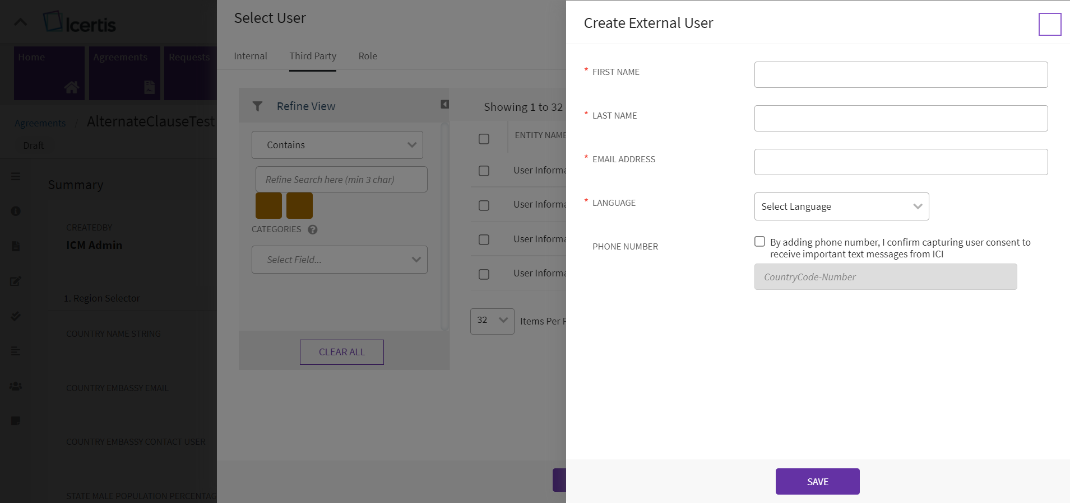Image resolution: width=1070 pixels, height=503 pixels.
Task: Open the Select Language dropdown
Action: [841, 206]
